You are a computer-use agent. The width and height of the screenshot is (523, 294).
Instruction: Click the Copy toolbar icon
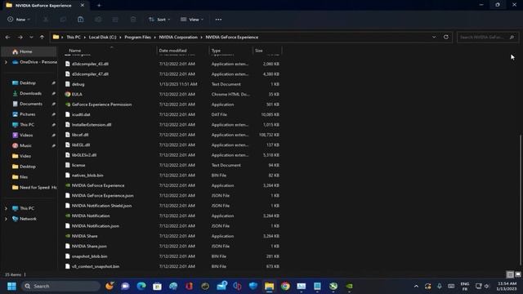[x=63, y=20]
